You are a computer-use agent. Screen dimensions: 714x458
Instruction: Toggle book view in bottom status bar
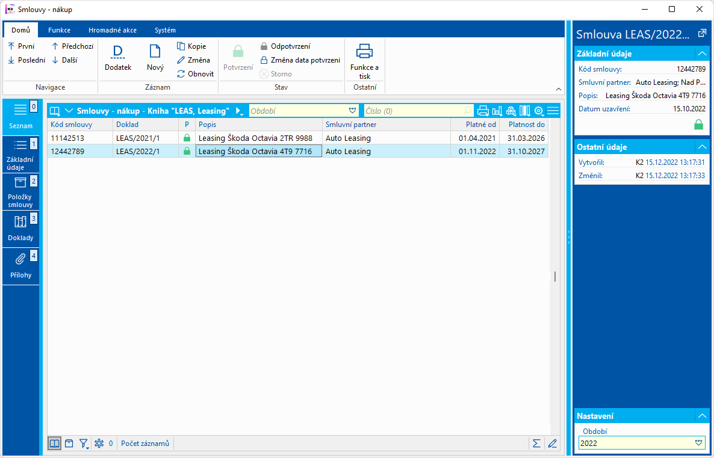click(x=55, y=444)
